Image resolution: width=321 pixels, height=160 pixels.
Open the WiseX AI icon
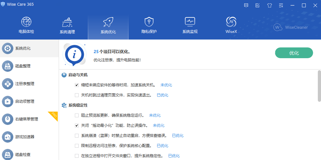coord(231,22)
